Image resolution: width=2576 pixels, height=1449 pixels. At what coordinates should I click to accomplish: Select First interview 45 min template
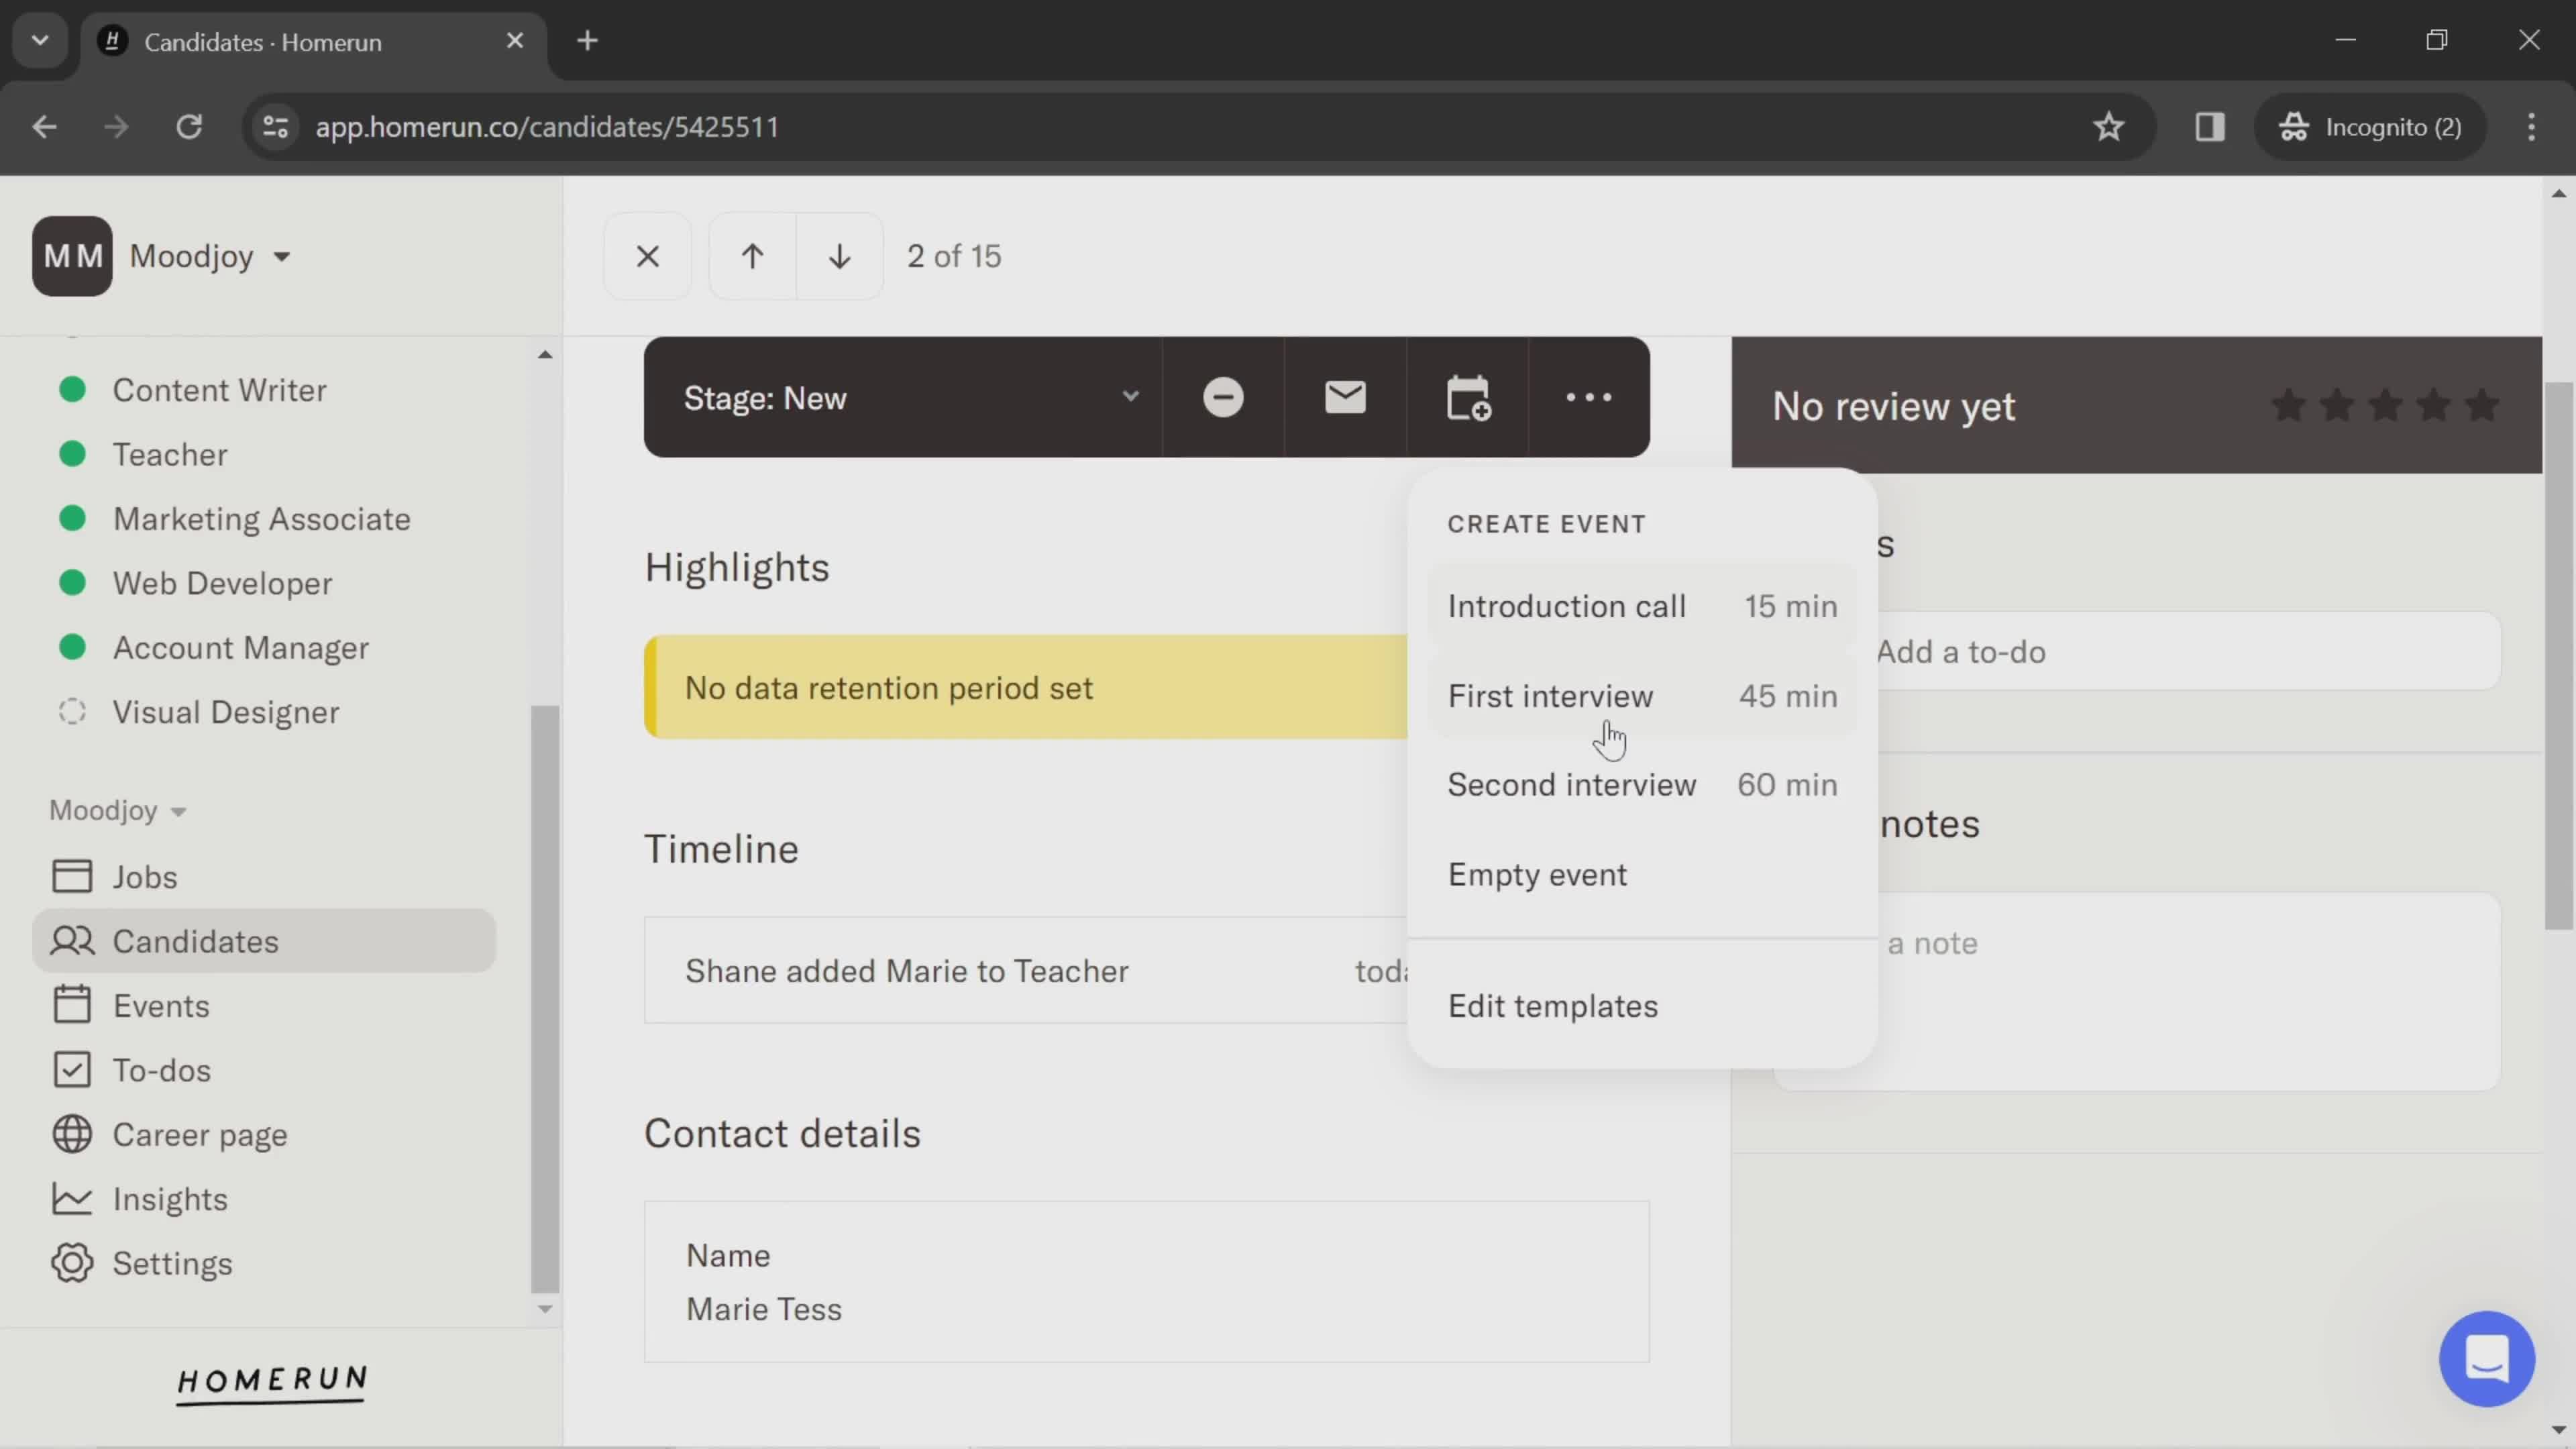pyautogui.click(x=1642, y=696)
